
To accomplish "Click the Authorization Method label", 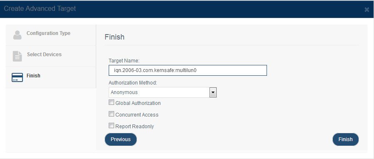I will pos(133,83).
